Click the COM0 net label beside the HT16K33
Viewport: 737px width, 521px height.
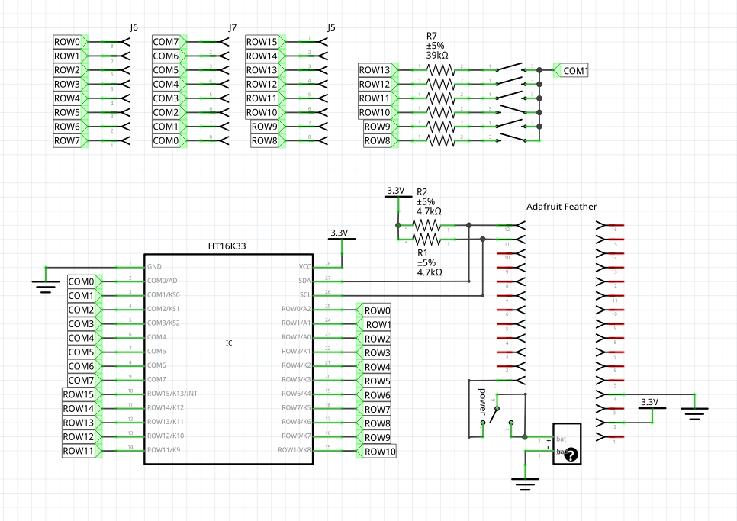tap(85, 282)
